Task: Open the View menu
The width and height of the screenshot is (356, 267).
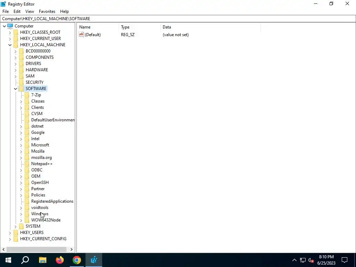Action: pos(30,11)
